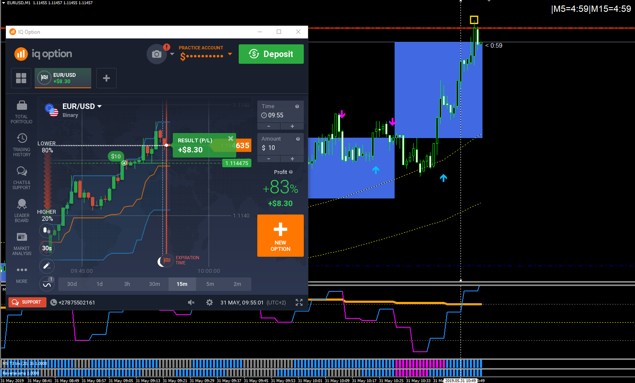This screenshot has width=635, height=383.
Task: Select the 3h chart range
Action: tap(127, 284)
